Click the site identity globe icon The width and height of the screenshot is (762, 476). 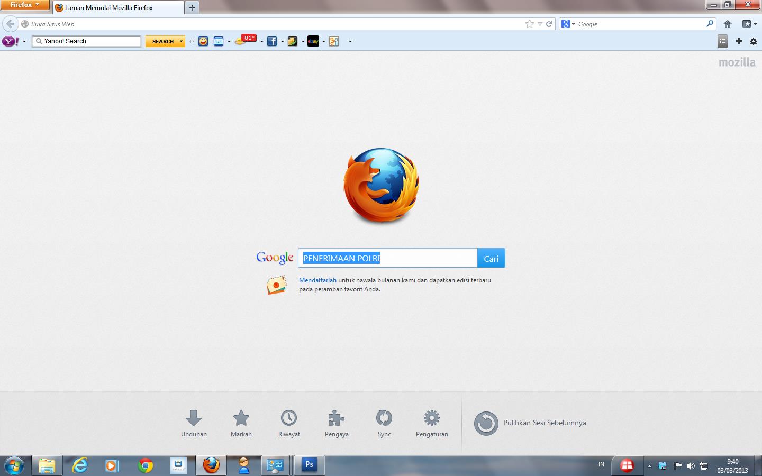(25, 24)
